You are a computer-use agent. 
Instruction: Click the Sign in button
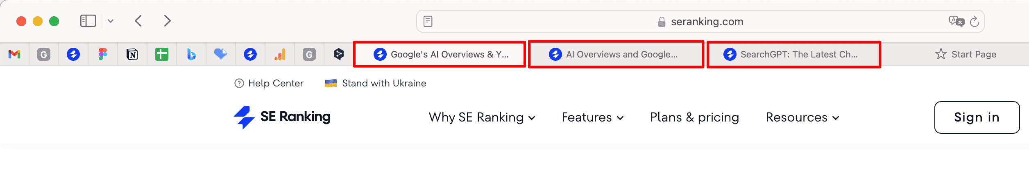point(977,117)
